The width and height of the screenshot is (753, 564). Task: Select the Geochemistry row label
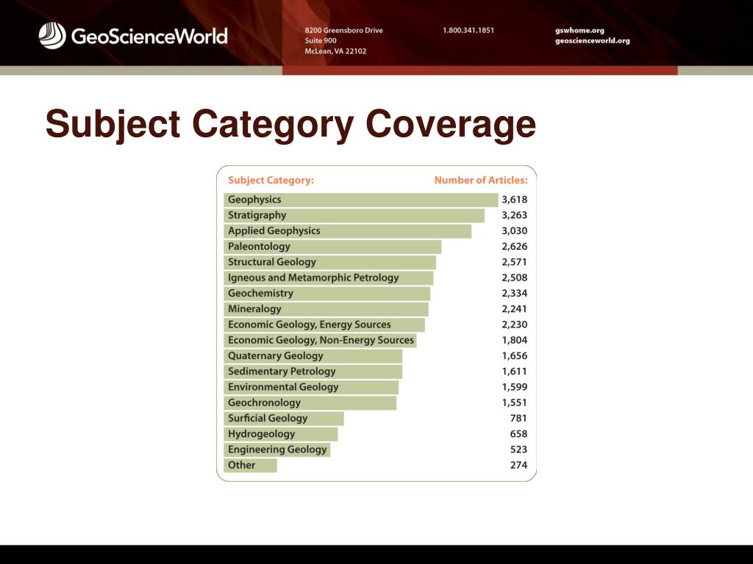point(260,294)
